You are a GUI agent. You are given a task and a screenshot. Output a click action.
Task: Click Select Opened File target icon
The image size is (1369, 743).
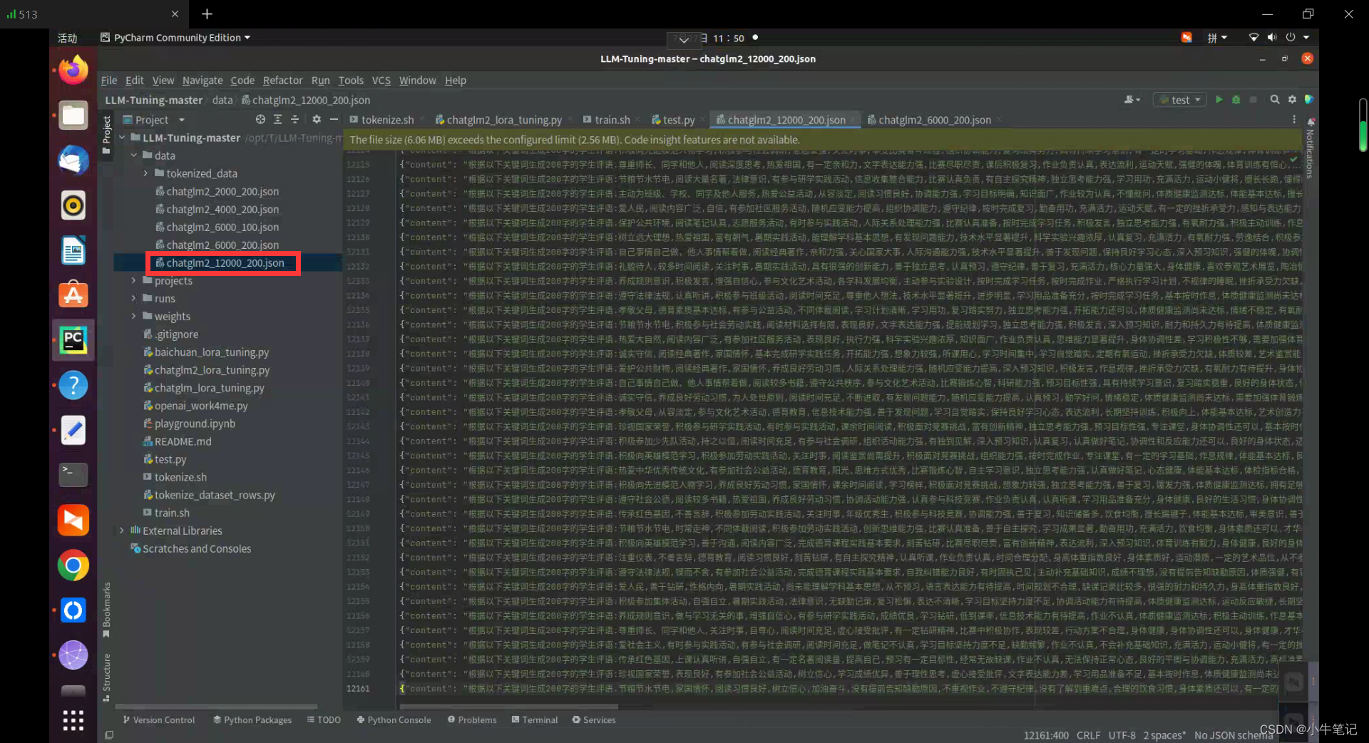click(260, 120)
